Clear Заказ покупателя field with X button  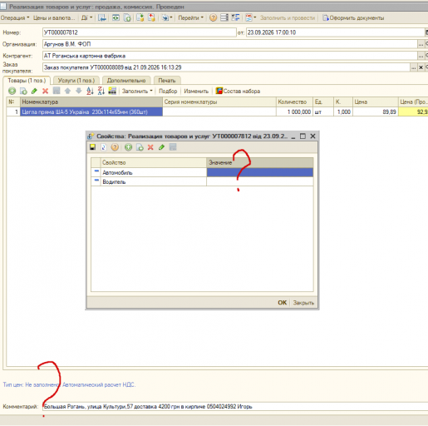pos(421,67)
